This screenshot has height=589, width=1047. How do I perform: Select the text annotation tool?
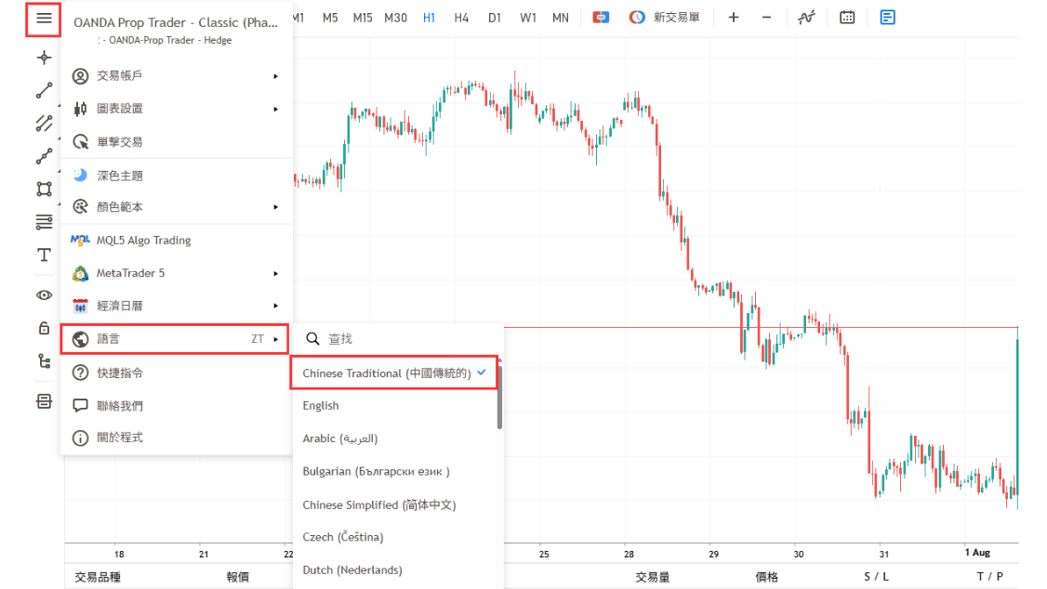coord(43,255)
